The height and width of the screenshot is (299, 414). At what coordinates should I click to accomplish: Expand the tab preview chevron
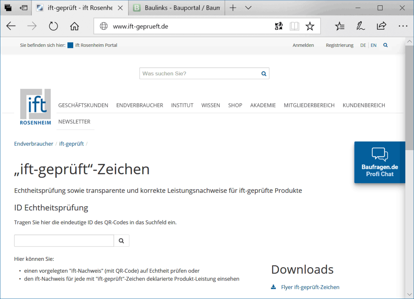(x=248, y=8)
